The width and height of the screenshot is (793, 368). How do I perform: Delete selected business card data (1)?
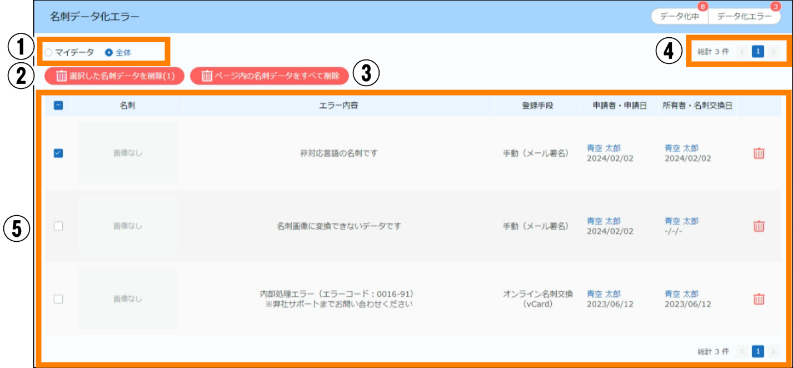[x=115, y=76]
